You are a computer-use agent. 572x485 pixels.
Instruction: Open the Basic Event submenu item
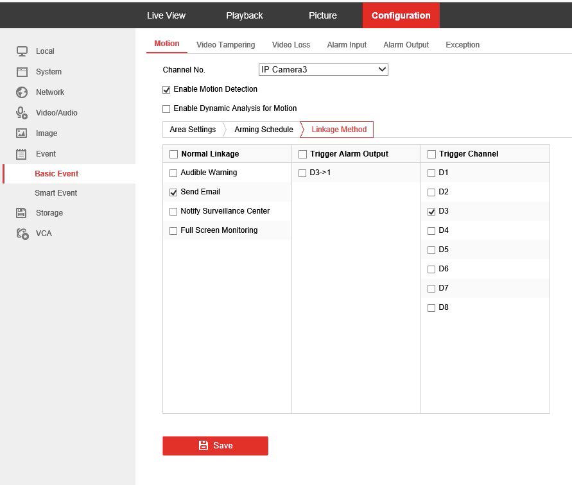[56, 174]
